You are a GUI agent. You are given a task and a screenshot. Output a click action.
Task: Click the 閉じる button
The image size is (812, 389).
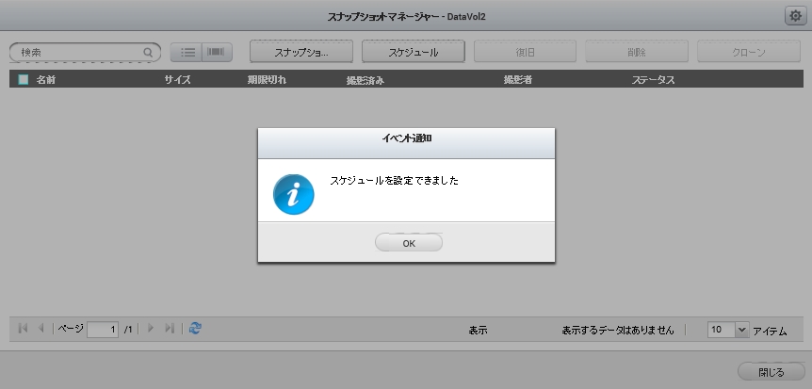pyautogui.click(x=771, y=372)
